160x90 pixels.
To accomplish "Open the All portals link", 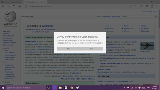I will 145,31.
